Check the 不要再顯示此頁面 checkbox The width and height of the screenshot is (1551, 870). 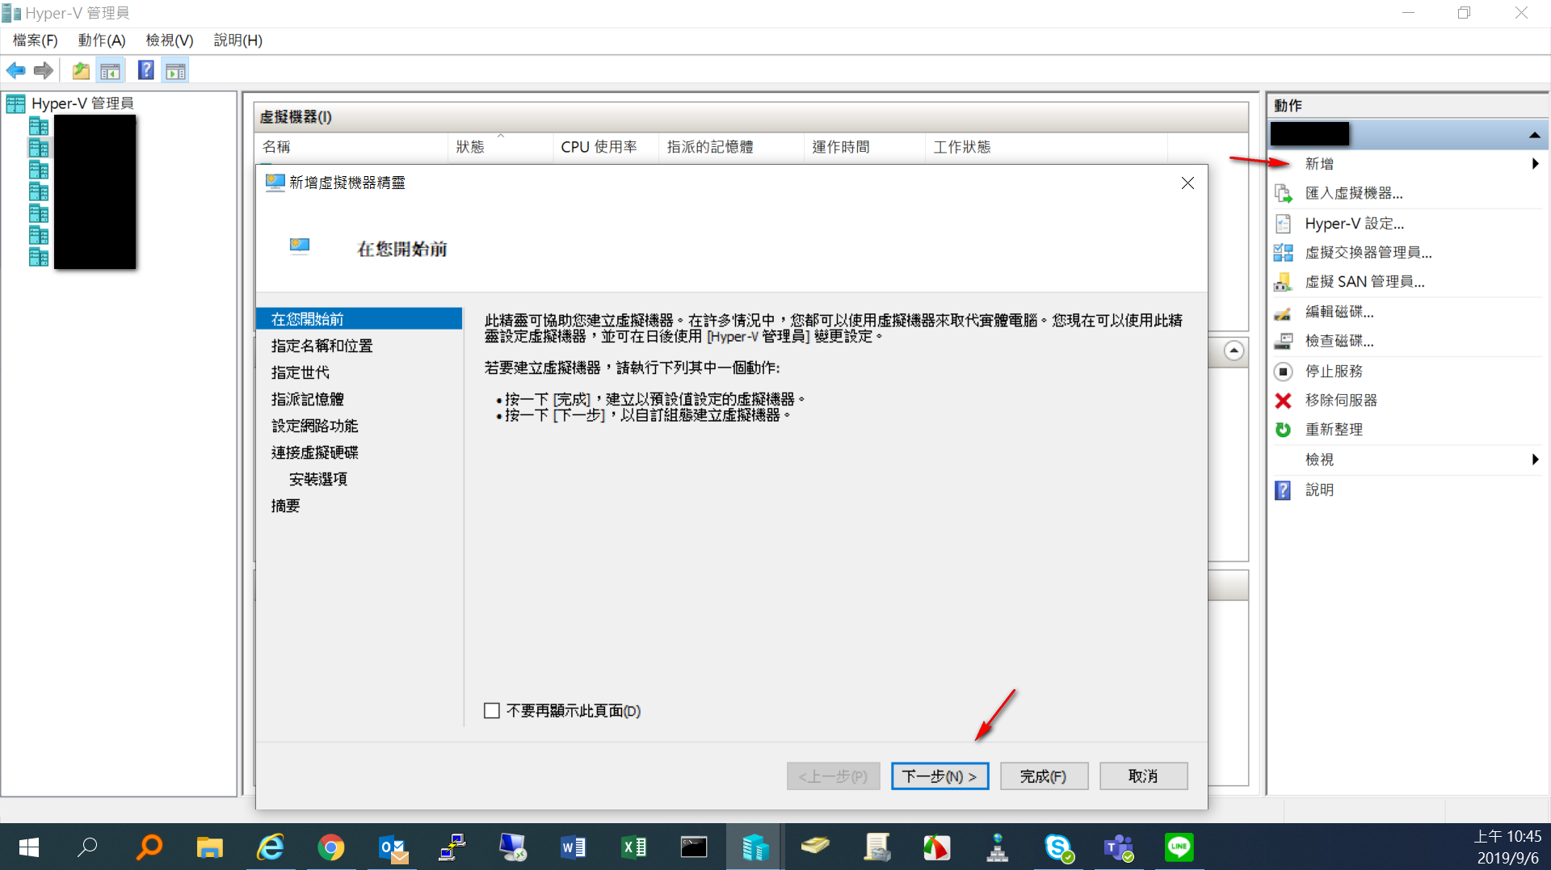click(492, 711)
